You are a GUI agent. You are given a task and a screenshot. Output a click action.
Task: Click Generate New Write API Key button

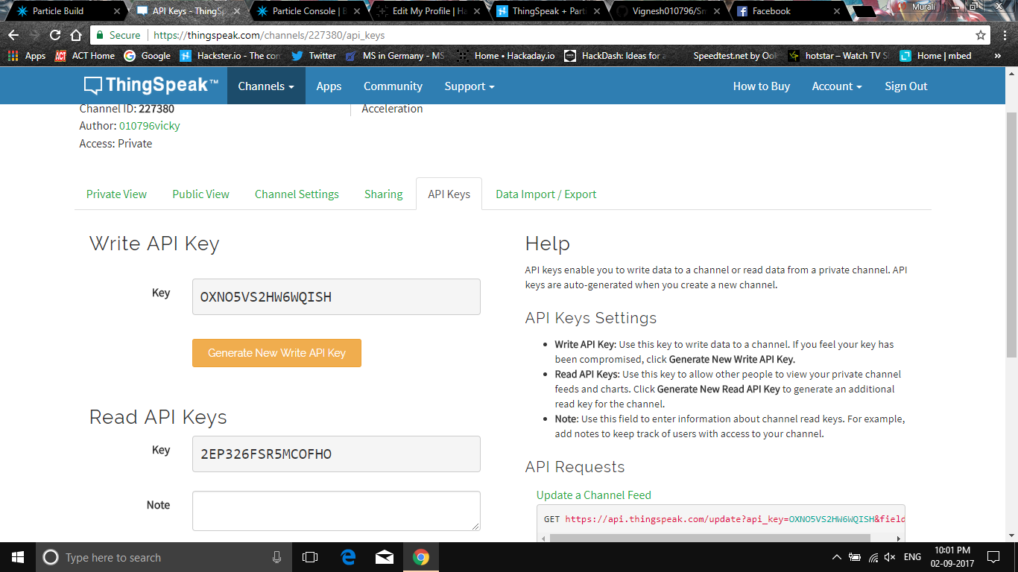276,353
